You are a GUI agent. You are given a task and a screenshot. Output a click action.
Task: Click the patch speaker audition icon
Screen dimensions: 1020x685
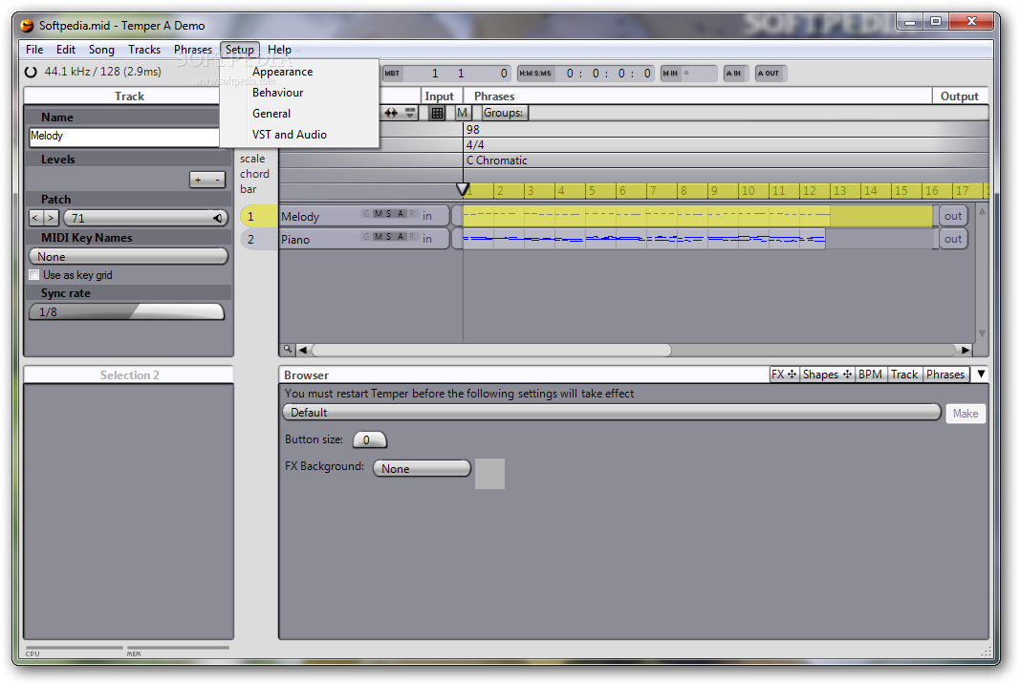tap(218, 219)
